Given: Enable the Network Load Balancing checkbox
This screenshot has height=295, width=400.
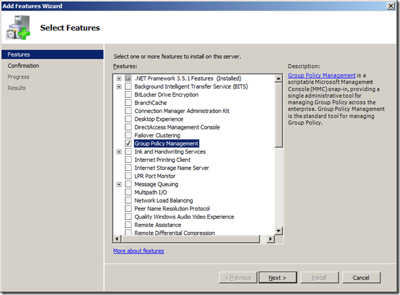Looking at the screenshot, I should coord(129,201).
